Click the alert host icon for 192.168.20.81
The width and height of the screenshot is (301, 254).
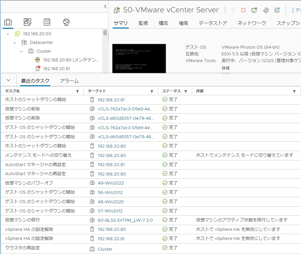tap(38, 68)
